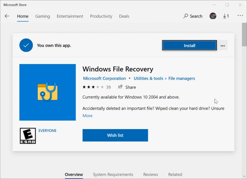Open Utilities & tools category
This screenshot has width=247, height=179.
(x=149, y=79)
